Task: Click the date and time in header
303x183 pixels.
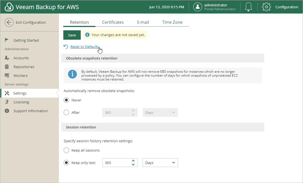Action: [167, 7]
